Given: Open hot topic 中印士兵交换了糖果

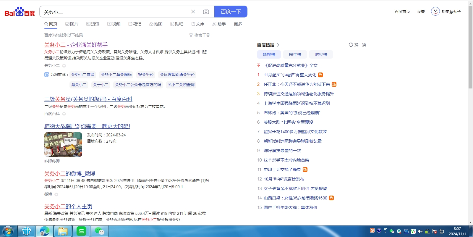Looking at the screenshot, I should tap(282, 170).
